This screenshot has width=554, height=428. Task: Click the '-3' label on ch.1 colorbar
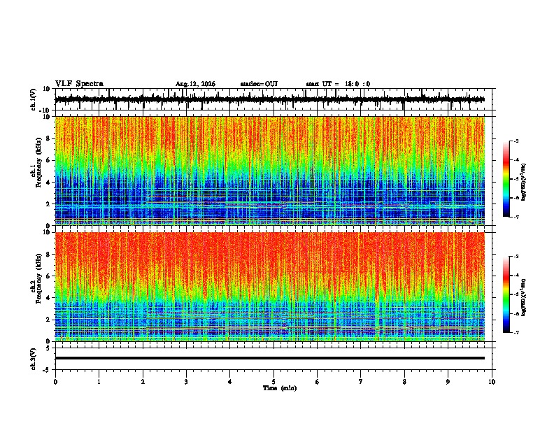click(x=516, y=141)
